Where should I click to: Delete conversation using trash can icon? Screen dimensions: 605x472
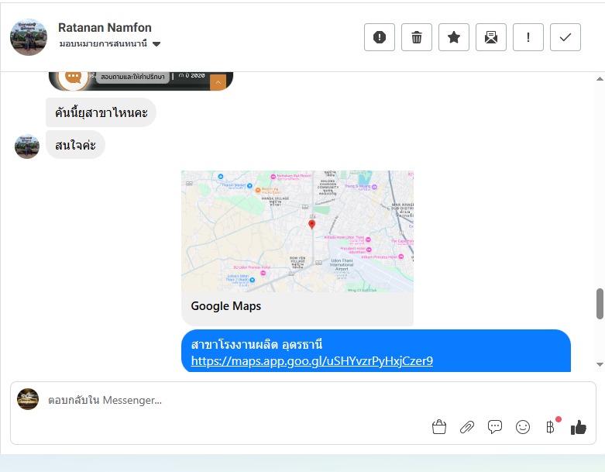417,37
